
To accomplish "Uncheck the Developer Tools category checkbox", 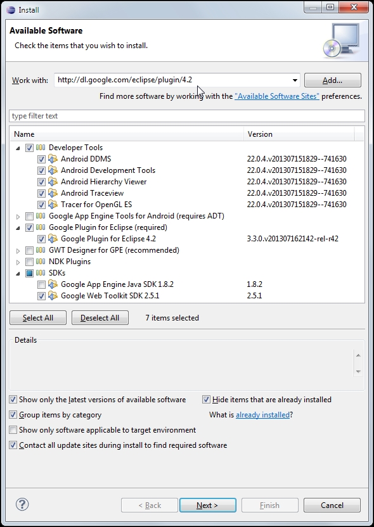I will (29, 148).
